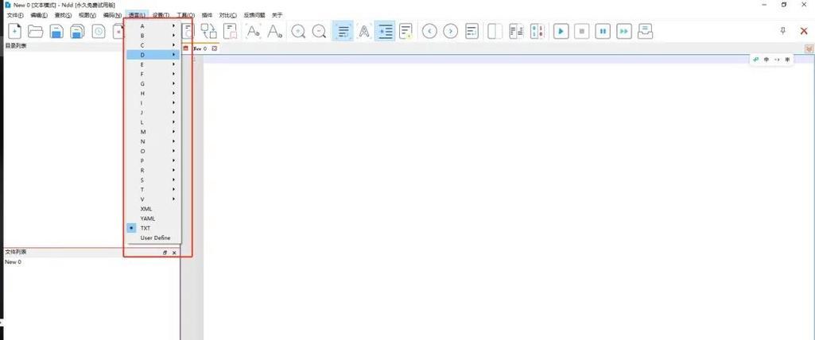Click the fast-forward button in toolbar
Viewport: 815px width, 340px height.
[624, 31]
